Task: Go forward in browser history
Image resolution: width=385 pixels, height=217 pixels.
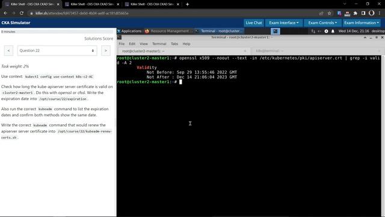Action: tap(13, 13)
